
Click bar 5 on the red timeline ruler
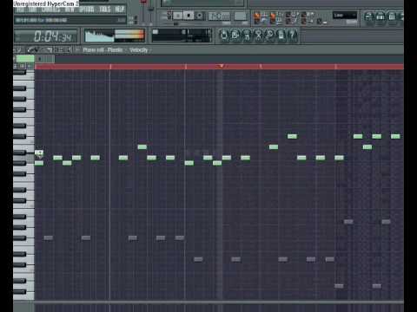click(x=335, y=67)
